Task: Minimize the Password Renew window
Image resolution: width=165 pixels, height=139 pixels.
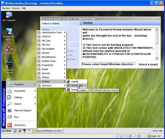Action: tap(156, 19)
